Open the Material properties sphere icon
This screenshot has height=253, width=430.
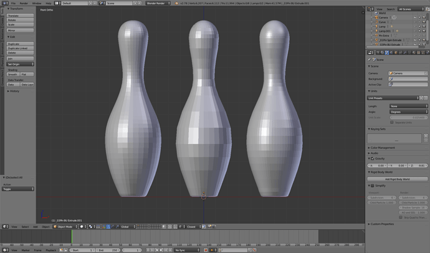414,52
